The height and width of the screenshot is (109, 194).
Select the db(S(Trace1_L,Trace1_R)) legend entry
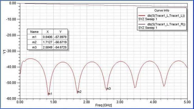coord(166,24)
